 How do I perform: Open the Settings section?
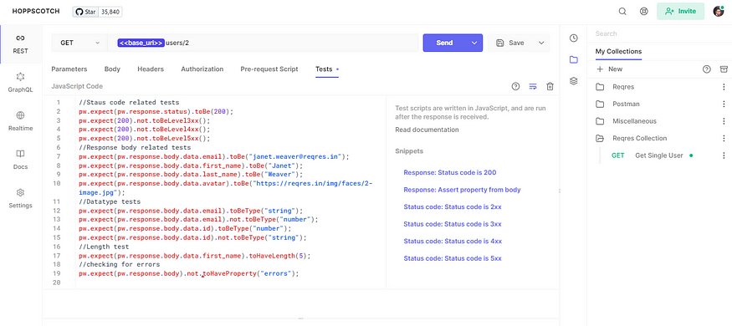tap(21, 198)
